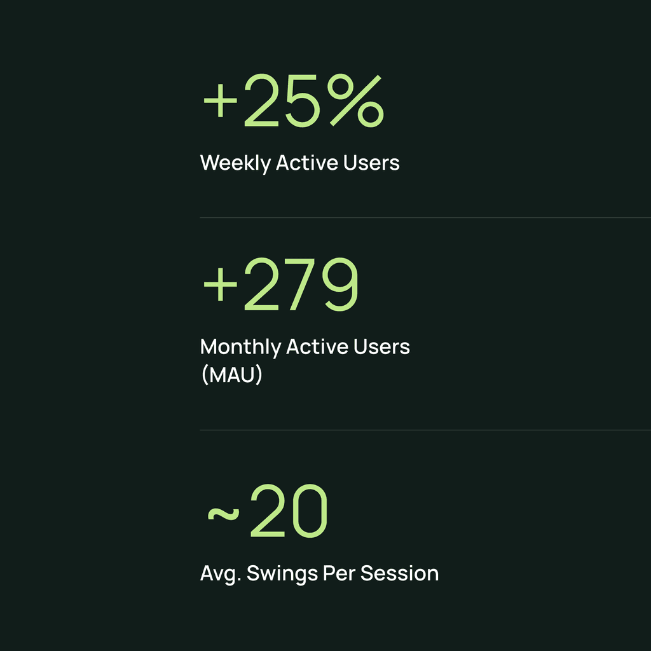Click the digit 0 in ~20
651x651 pixels.
tap(310, 511)
